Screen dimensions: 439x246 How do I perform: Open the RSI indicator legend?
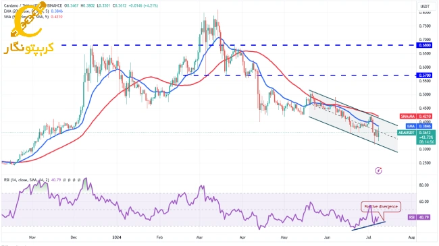coord(32,180)
